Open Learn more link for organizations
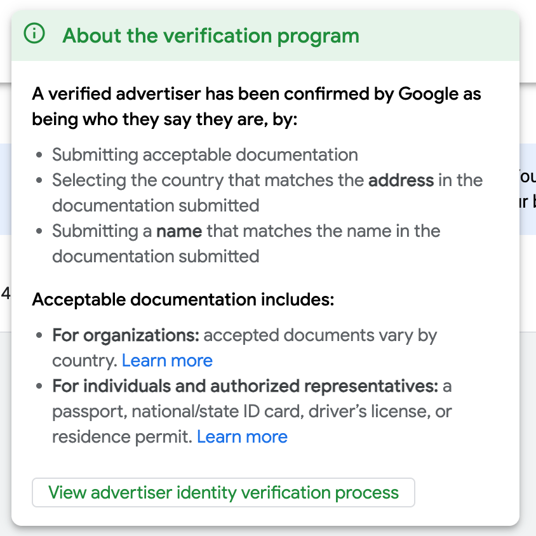Viewport: 536px width, 536px height. click(x=167, y=361)
